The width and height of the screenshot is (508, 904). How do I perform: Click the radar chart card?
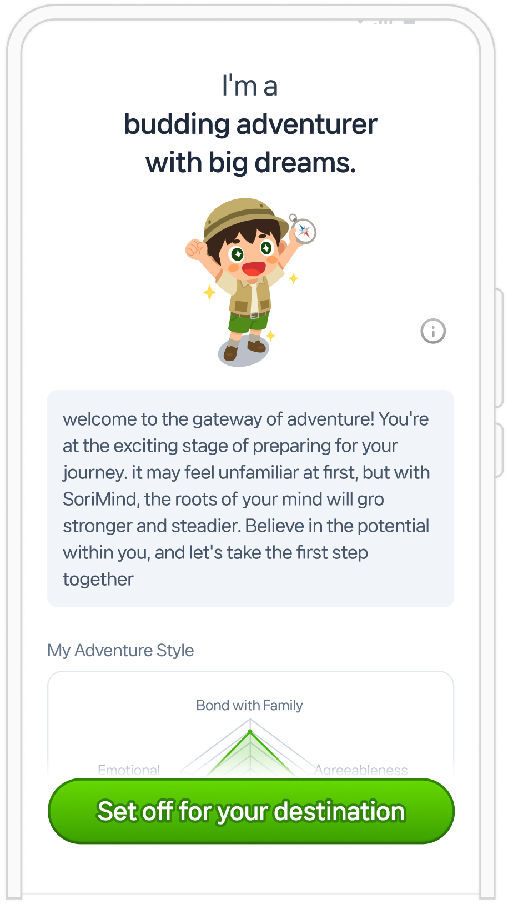(250, 724)
